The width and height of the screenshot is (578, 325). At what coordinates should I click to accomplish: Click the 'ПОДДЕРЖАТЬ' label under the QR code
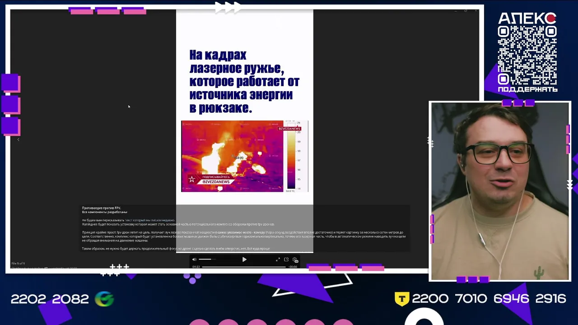pos(527,89)
